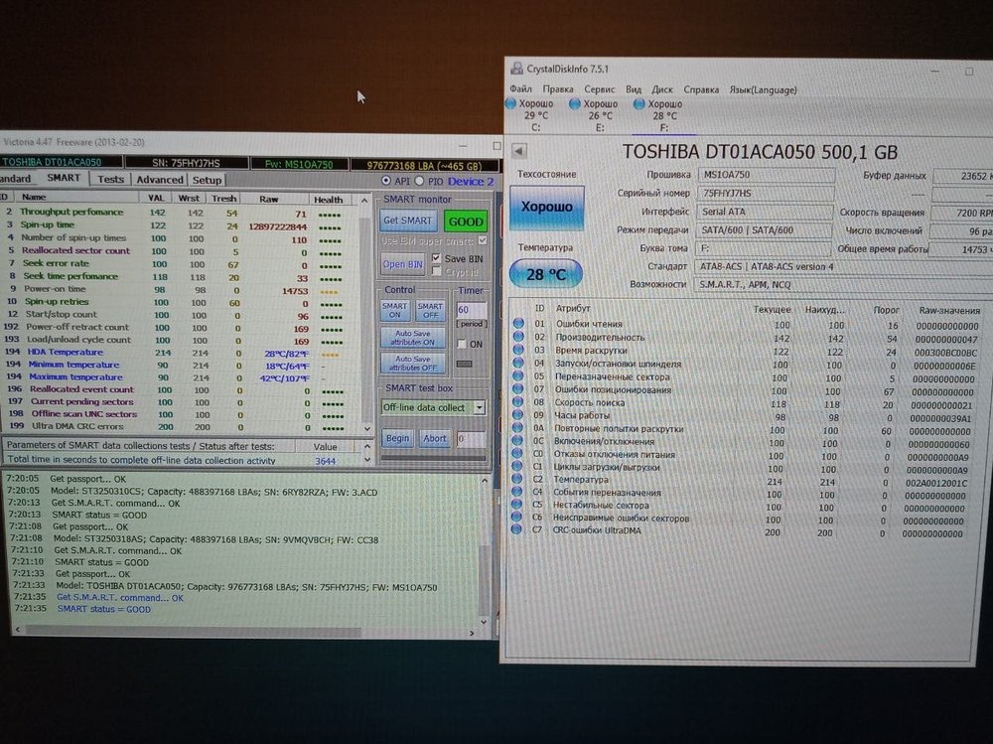993x744 pixels.
Task: Enable the Save BIN checkbox
Action: [x=437, y=258]
